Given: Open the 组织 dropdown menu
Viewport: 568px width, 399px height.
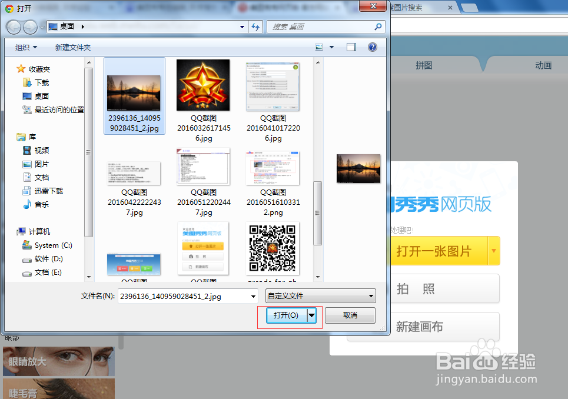Looking at the screenshot, I should coord(25,46).
